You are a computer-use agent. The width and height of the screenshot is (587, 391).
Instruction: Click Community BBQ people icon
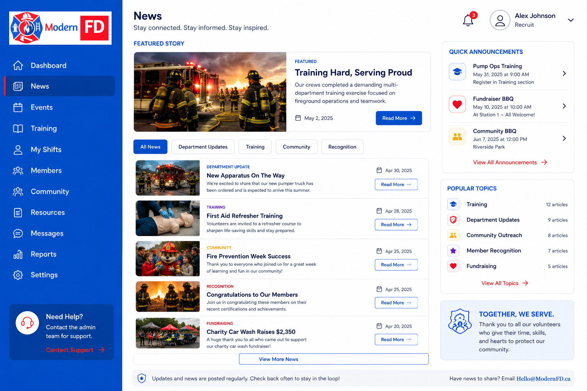click(457, 136)
